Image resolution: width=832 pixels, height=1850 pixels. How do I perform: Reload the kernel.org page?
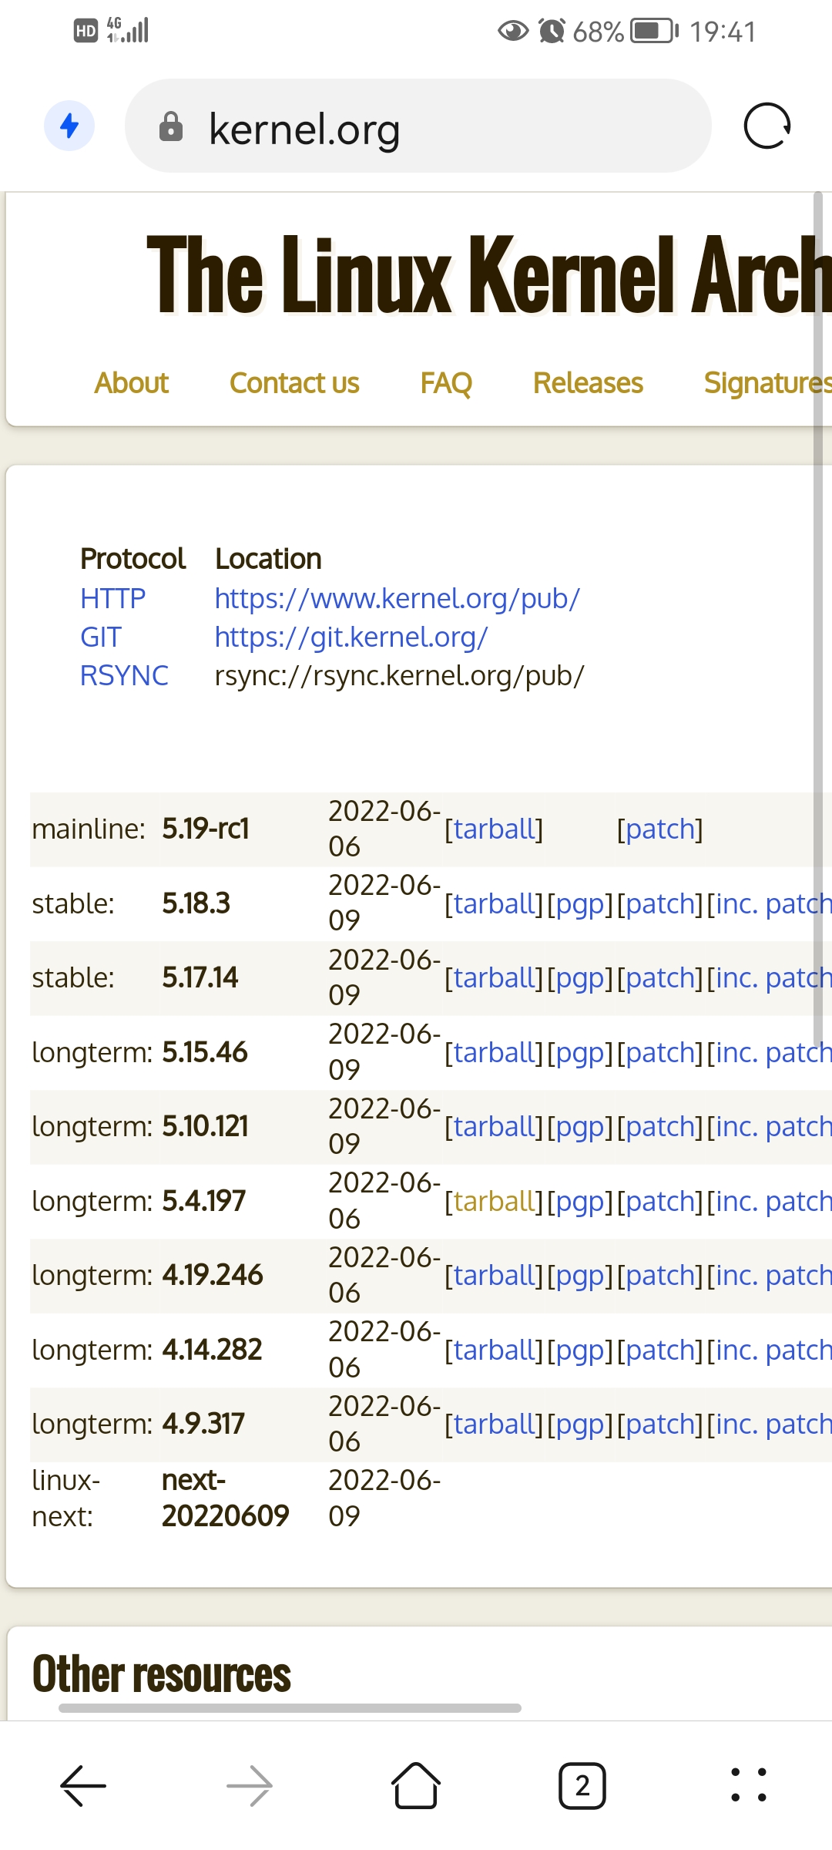point(767,126)
